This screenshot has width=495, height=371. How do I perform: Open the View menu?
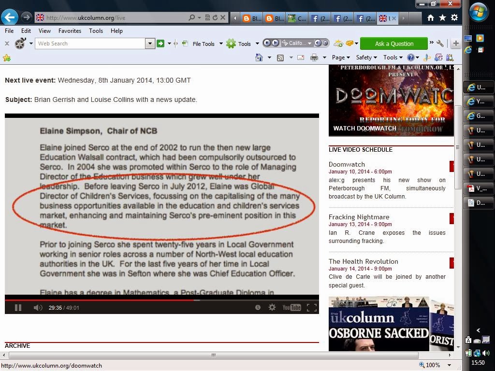point(44,30)
